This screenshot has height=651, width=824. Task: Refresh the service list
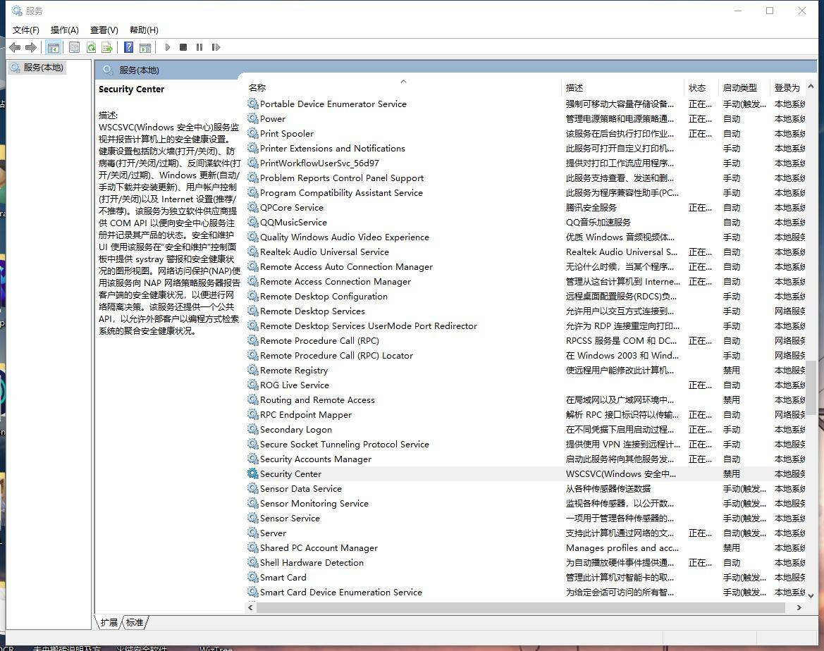tap(92, 47)
